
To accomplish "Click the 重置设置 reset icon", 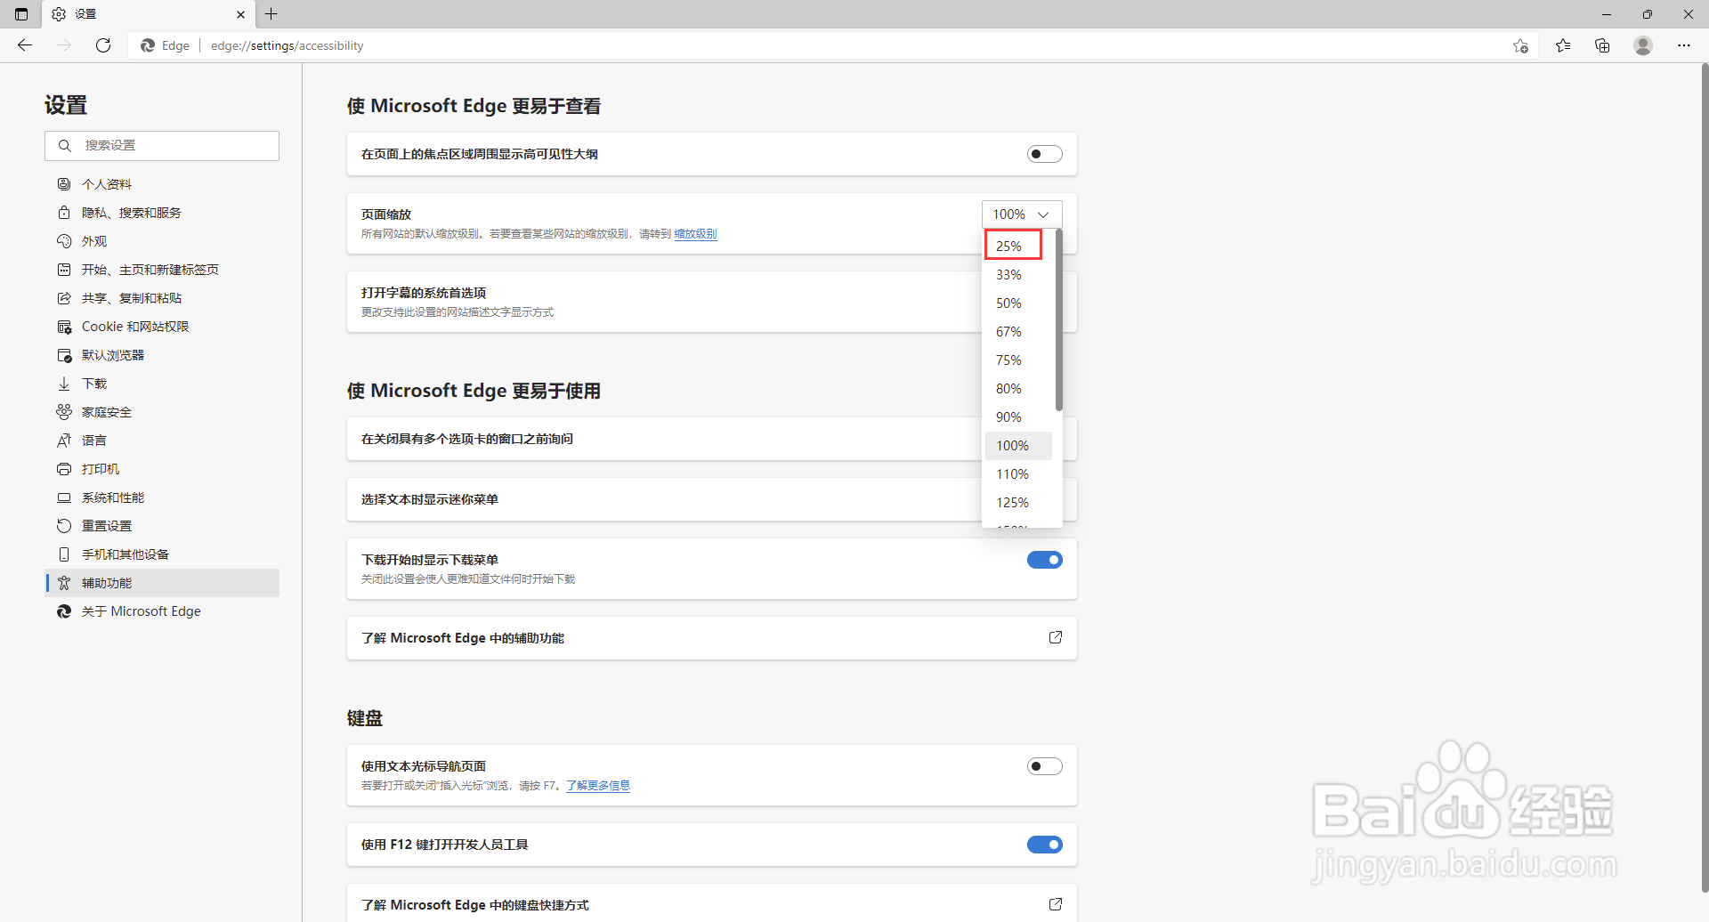I will tap(64, 526).
